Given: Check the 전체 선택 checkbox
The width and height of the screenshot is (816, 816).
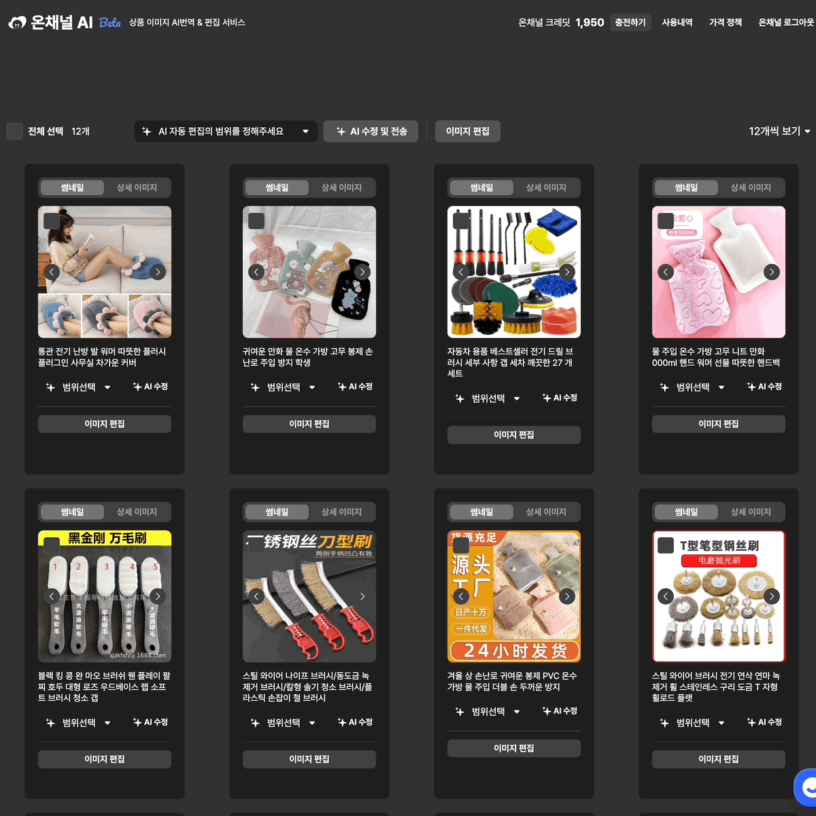Looking at the screenshot, I should [15, 131].
